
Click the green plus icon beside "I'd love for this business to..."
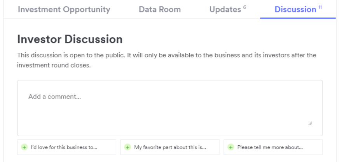coord(24,147)
